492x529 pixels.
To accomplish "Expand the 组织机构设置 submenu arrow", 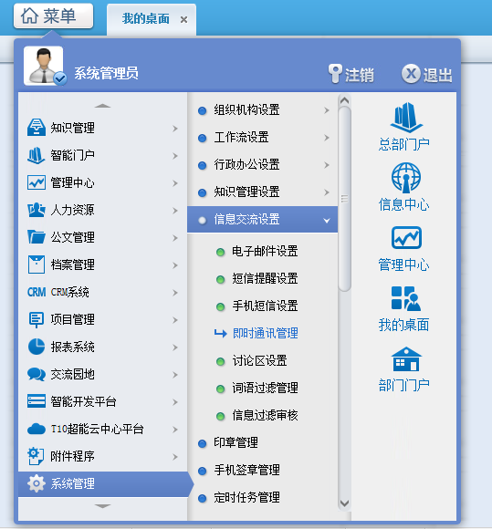I will pyautogui.click(x=326, y=110).
